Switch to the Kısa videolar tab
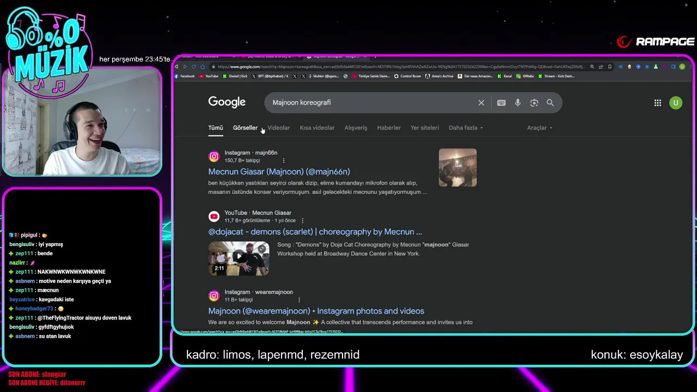697x392 pixels. (317, 128)
